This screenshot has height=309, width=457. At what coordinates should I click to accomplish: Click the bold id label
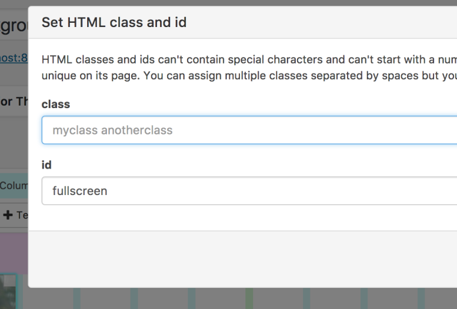point(46,165)
